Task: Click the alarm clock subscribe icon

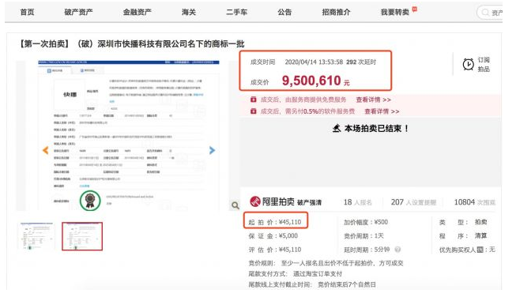Action: point(468,64)
